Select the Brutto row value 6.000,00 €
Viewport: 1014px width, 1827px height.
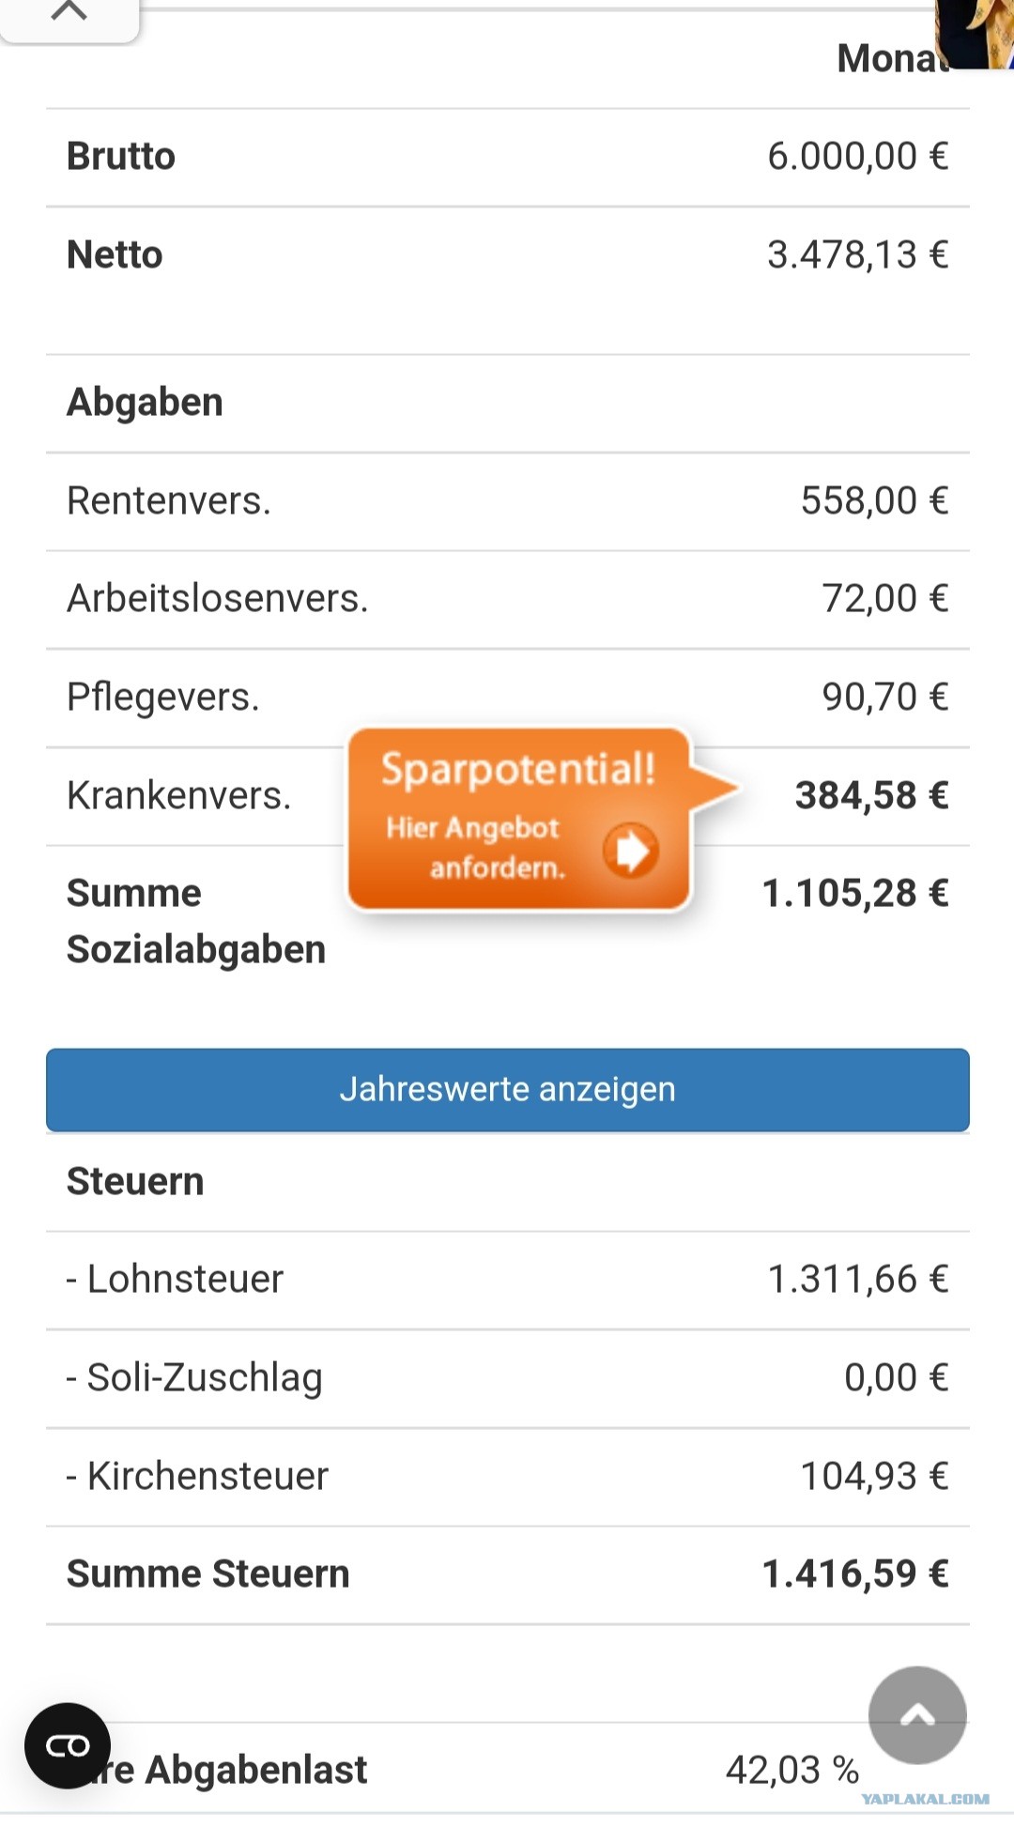click(x=858, y=156)
